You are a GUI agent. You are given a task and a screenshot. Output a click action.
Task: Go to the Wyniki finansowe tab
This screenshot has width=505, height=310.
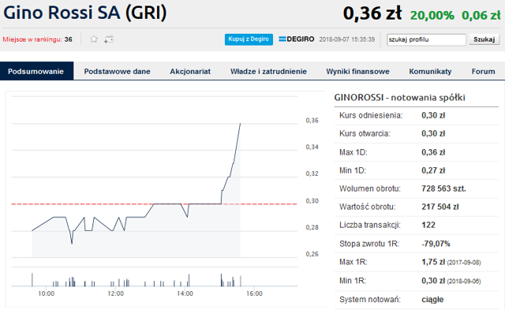coord(357,72)
